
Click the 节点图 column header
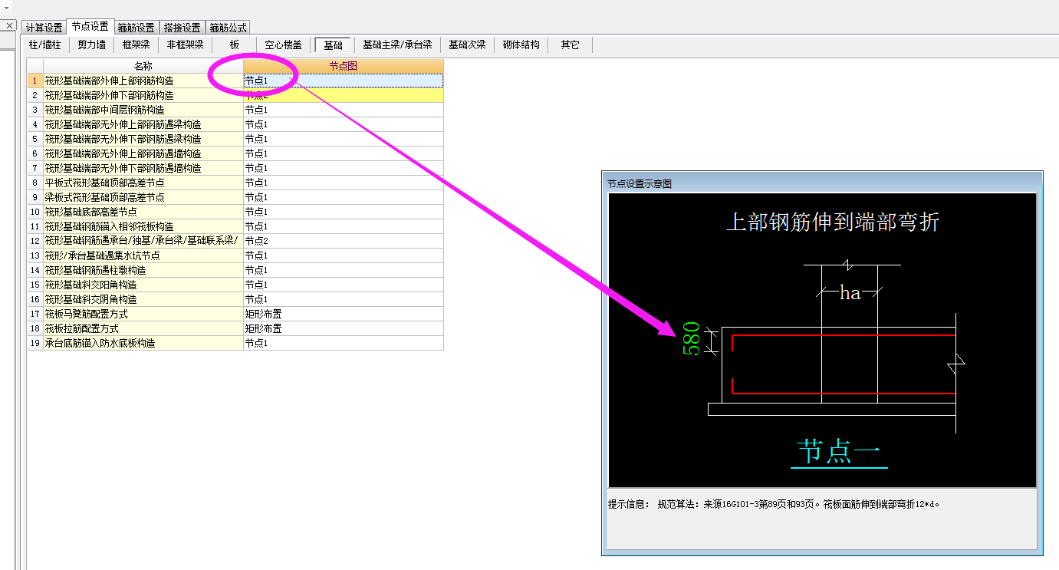click(344, 67)
